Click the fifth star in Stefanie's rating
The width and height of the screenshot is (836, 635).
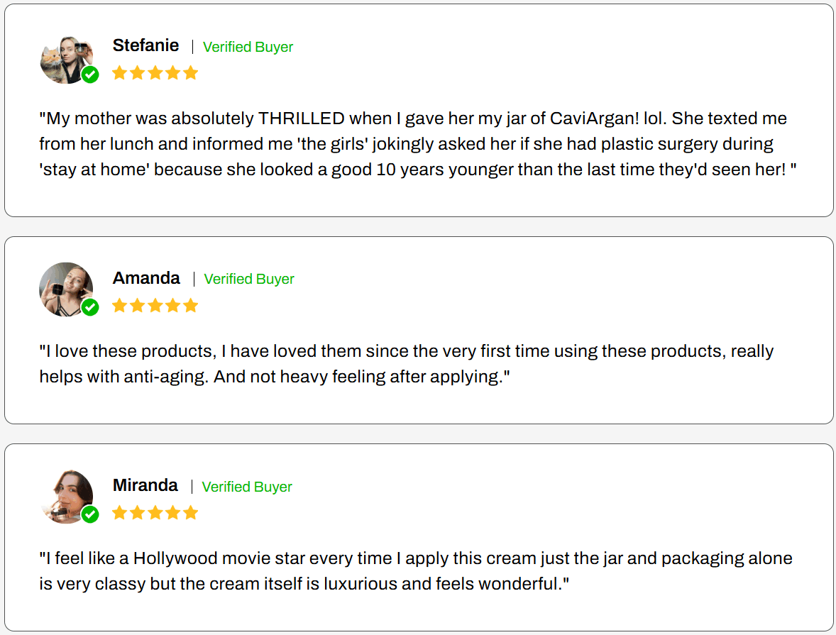(190, 73)
